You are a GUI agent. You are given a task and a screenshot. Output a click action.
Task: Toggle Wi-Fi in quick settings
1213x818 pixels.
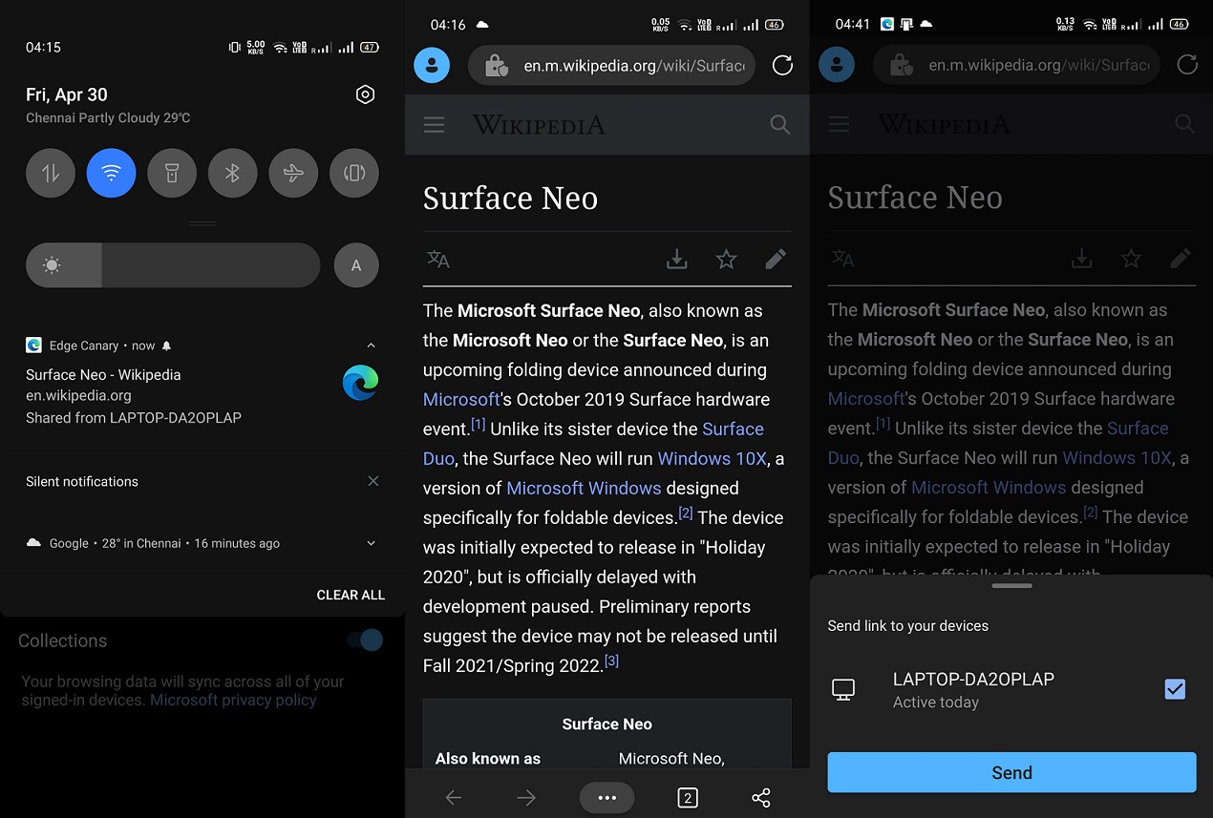pyautogui.click(x=111, y=173)
